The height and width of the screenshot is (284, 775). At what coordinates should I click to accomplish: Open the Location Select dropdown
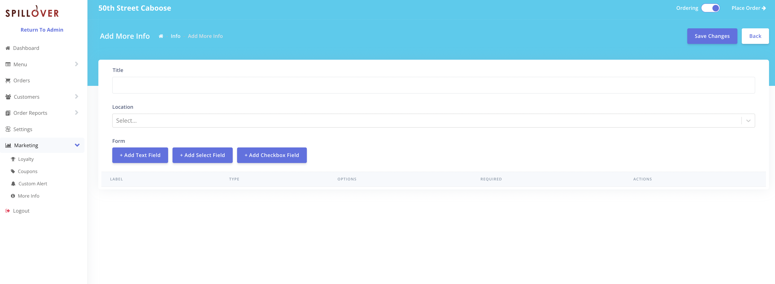point(434,121)
